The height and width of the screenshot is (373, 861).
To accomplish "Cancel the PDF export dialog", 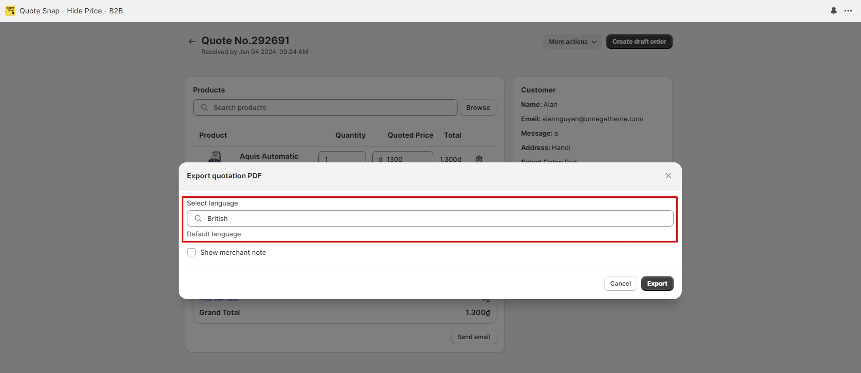I will coord(620,284).
